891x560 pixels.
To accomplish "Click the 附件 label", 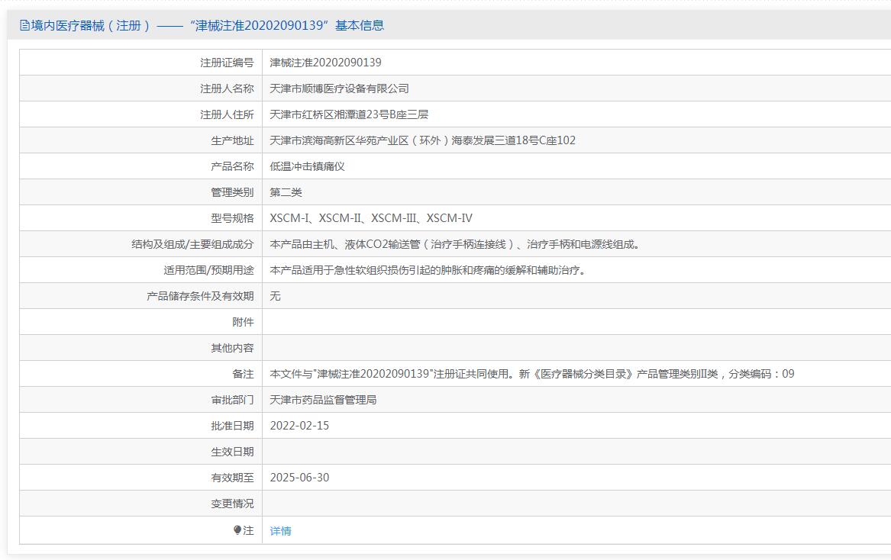I will click(x=244, y=322).
